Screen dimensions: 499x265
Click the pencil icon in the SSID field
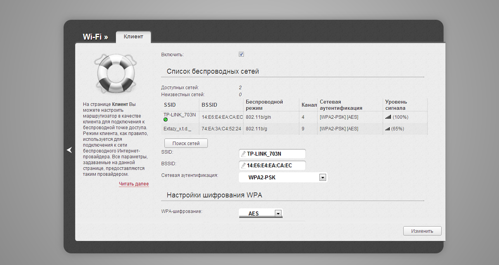click(x=243, y=154)
